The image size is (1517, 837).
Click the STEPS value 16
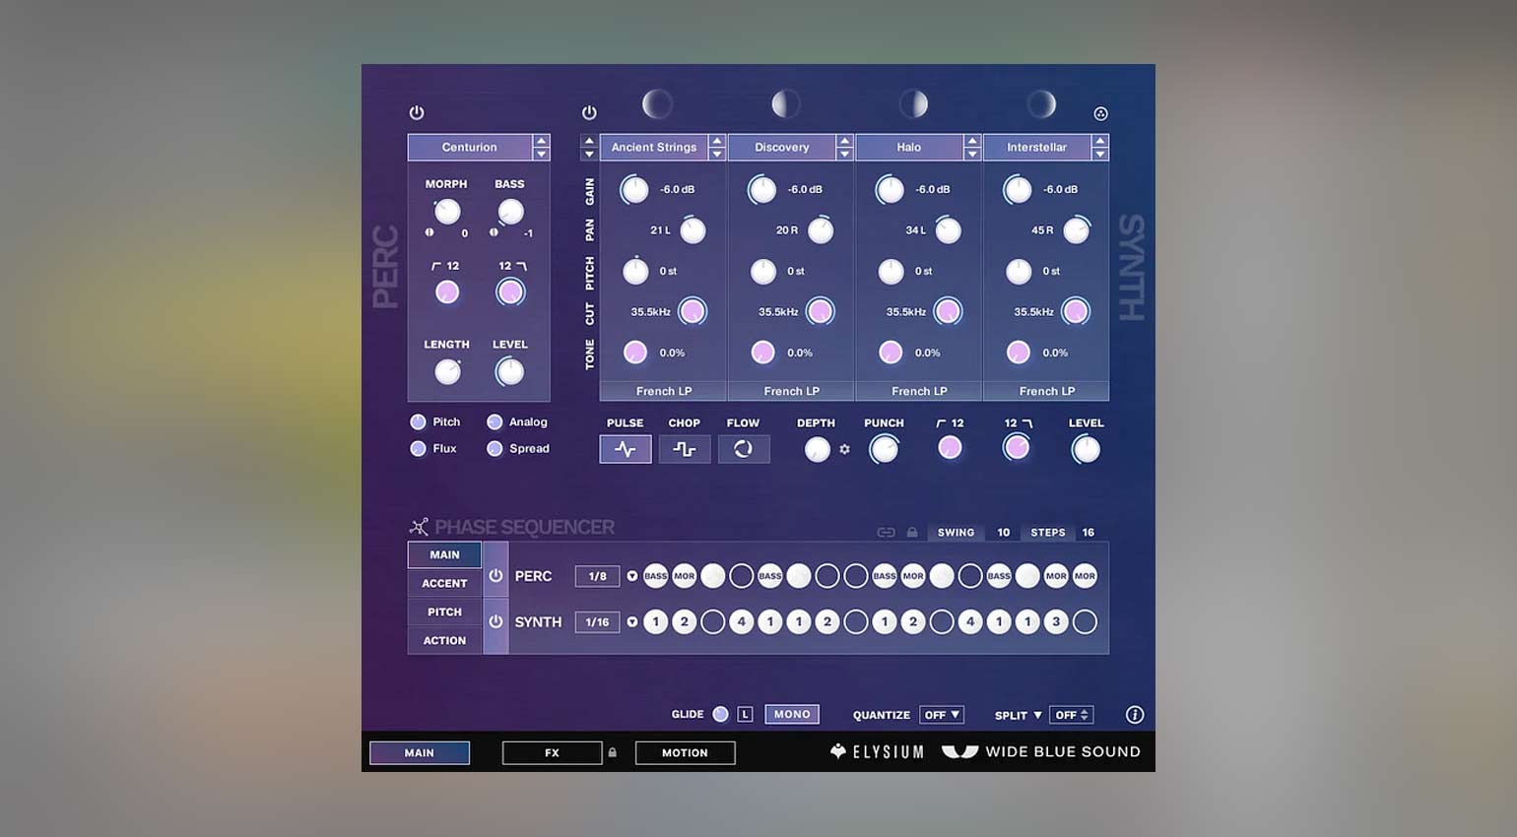[x=1088, y=532]
